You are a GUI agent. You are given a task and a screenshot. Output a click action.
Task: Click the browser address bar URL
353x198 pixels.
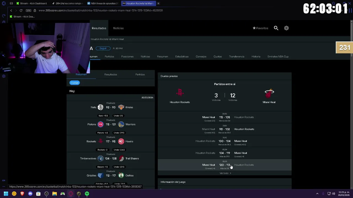101,10
